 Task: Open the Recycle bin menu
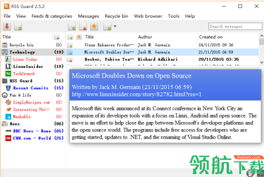point(117,16)
